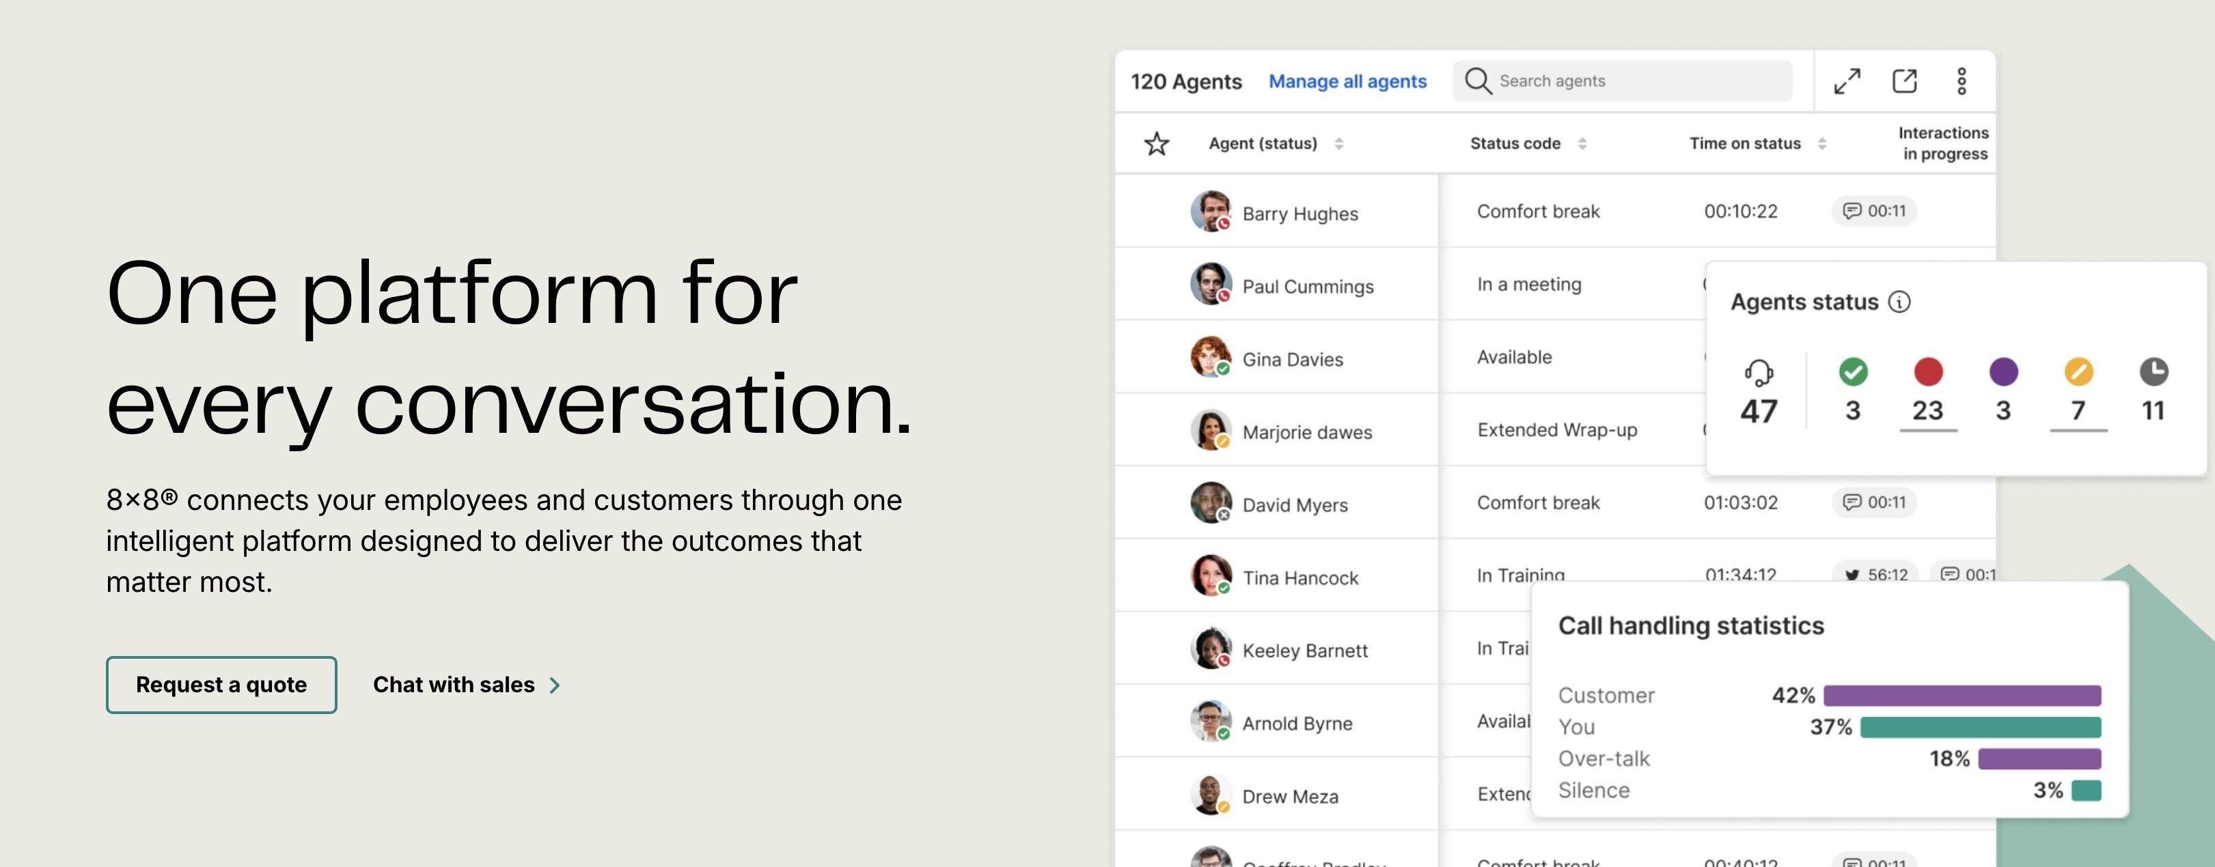Open agents panel in new window icon

click(1905, 82)
